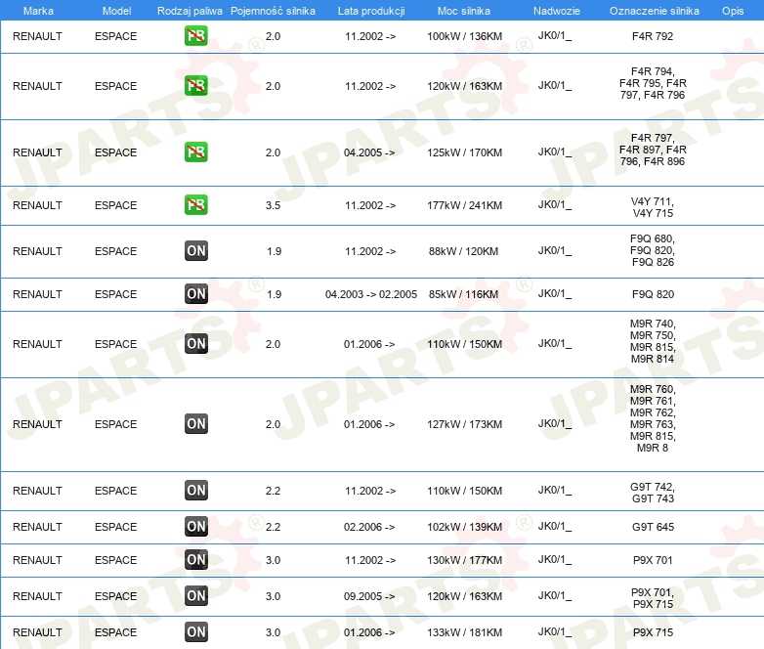
Task: Select power value 133kW / 181KM
Action: pos(464,632)
